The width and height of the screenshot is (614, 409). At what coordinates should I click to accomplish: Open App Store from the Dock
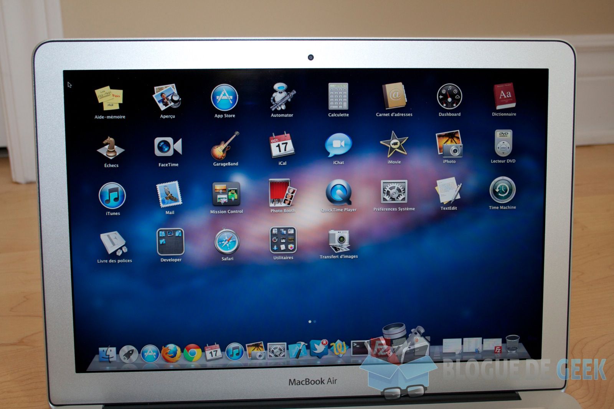tap(150, 353)
